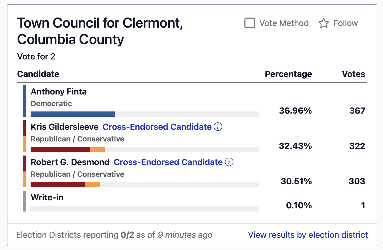This screenshot has height=250, width=383.
Task: Click Desmond's Cross-Endorsed Candidate link
Action: (168, 162)
